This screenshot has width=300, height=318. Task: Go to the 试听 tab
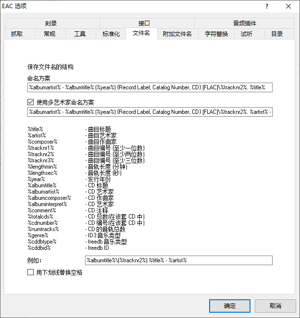246,34
